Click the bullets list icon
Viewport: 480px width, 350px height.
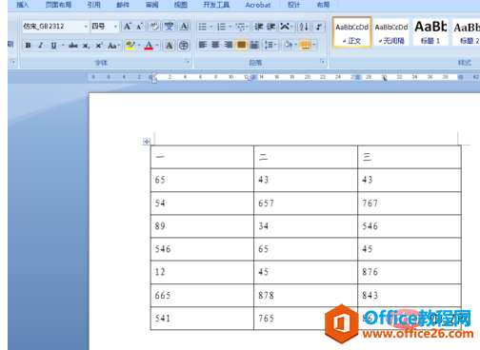click(x=202, y=27)
